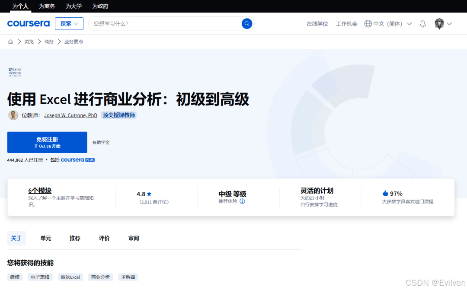Click the 灵活的计划 heading
The image size is (467, 290).
(317, 191)
